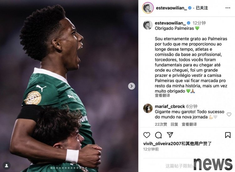Toggle the 已关注 following button
The image size is (235, 172).
point(202,8)
